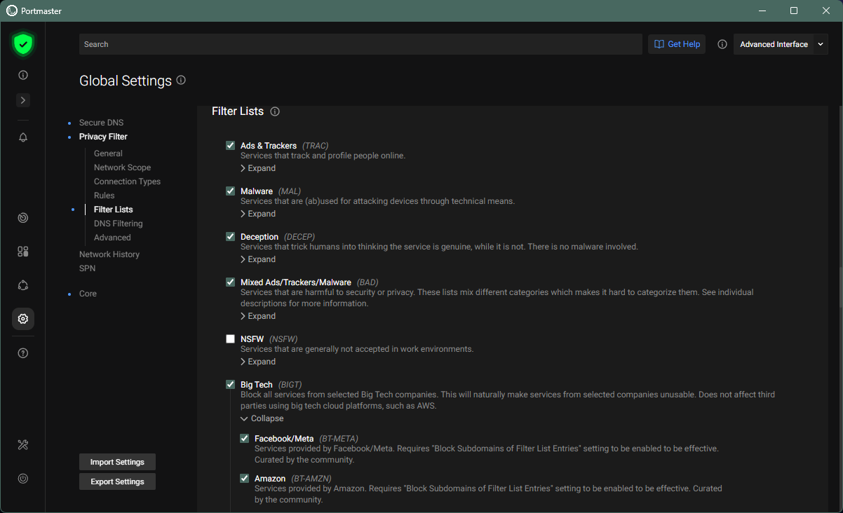This screenshot has width=843, height=513.
Task: Go to Secure DNS settings section
Action: [101, 123]
